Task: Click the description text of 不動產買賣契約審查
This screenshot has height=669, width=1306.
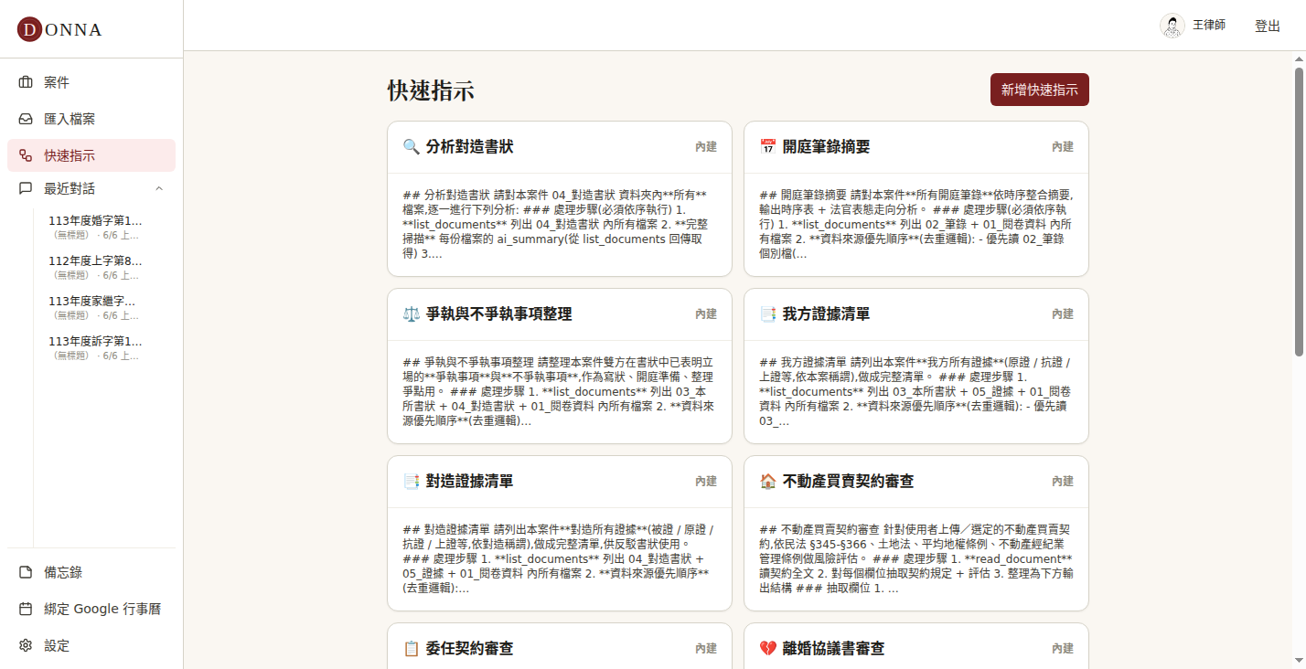Action: point(915,559)
